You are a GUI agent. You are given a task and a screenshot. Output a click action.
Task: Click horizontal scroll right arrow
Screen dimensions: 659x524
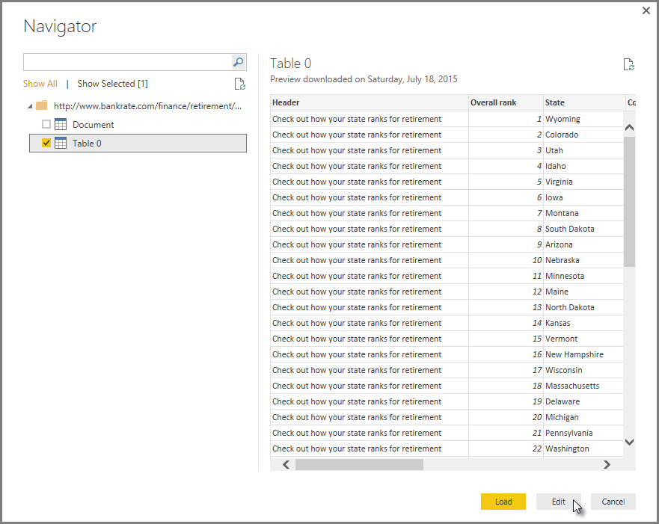(x=607, y=464)
